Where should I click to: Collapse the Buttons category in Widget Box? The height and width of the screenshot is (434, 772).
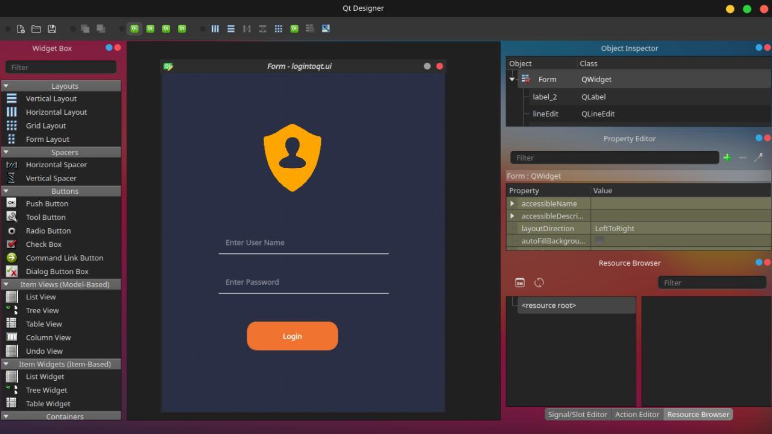coord(6,191)
